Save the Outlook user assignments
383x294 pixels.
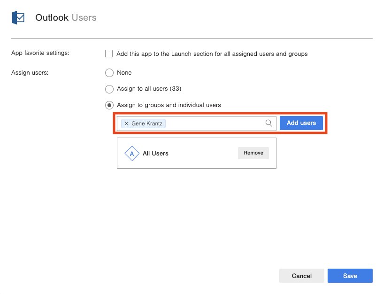tap(350, 276)
